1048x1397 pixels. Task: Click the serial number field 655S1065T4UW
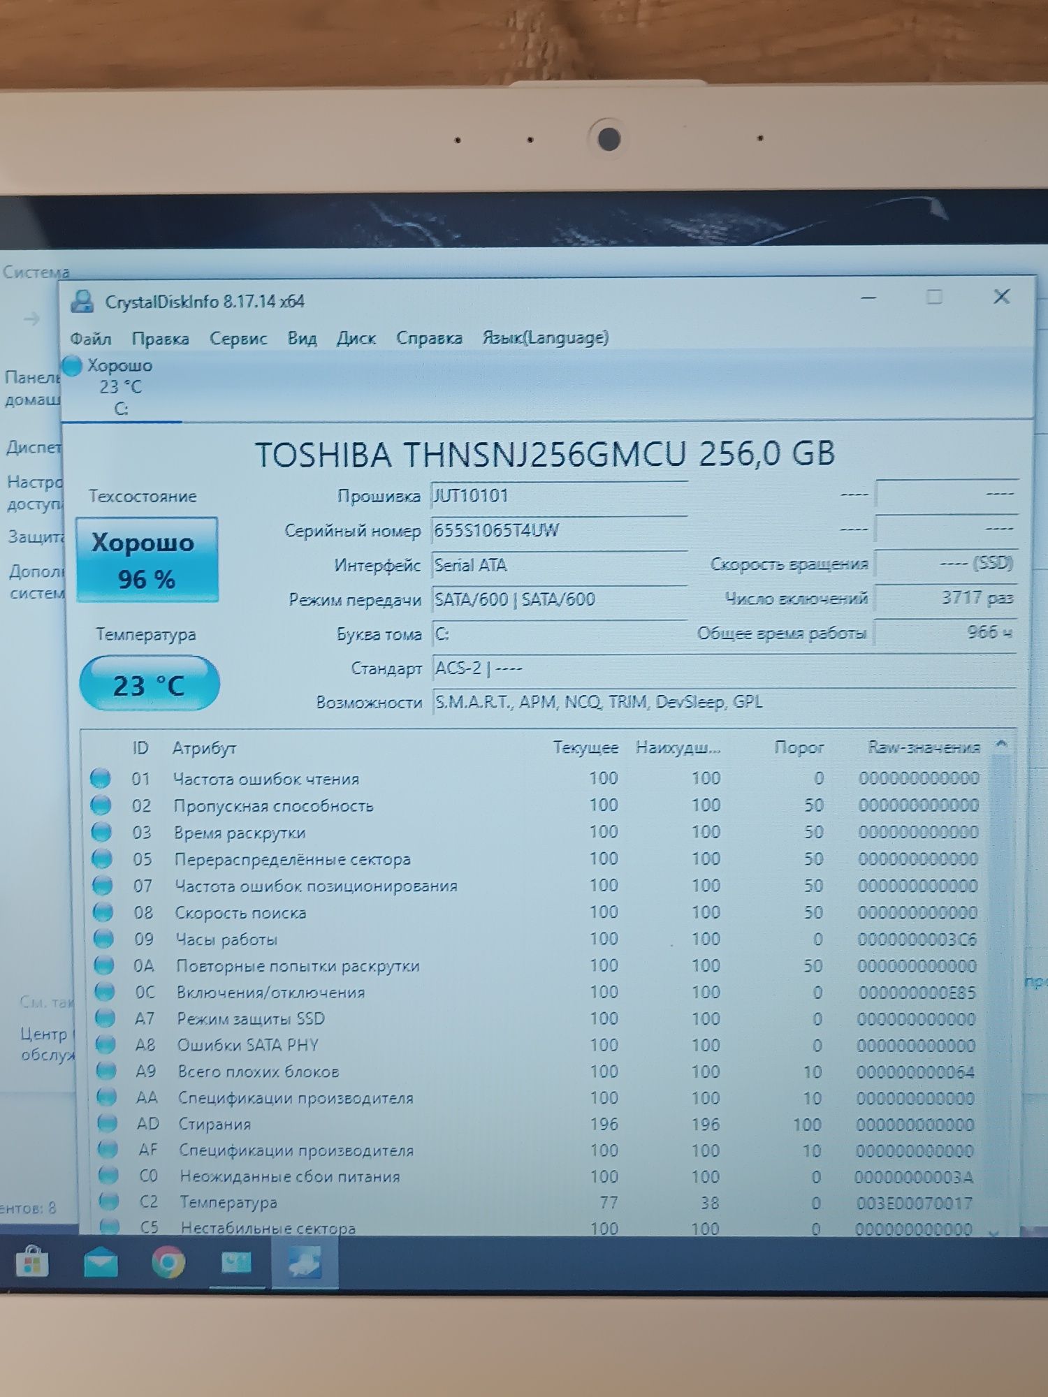click(x=559, y=531)
